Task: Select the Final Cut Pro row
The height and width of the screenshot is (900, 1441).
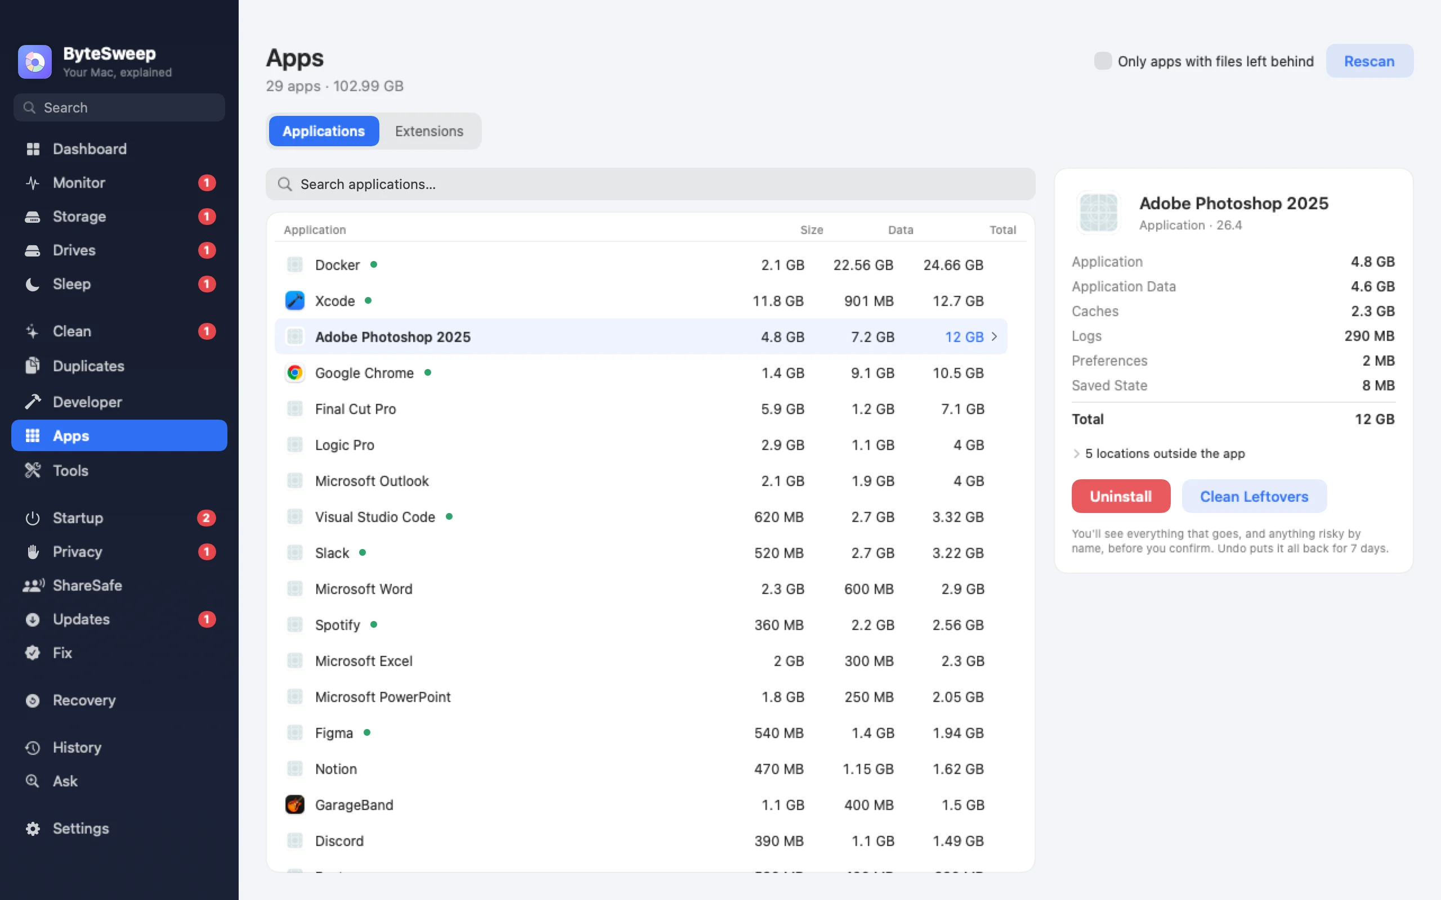Action: 641,409
